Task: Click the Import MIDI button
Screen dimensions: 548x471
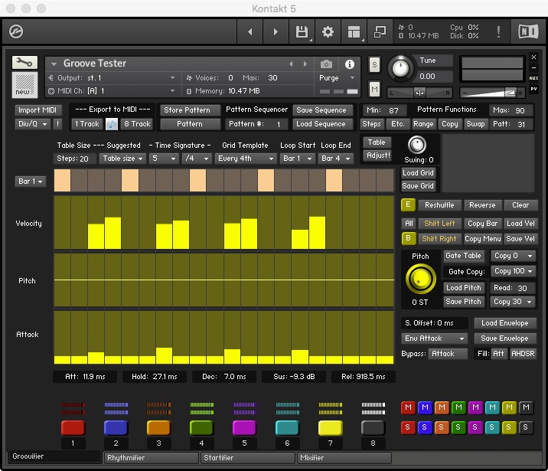Action: click(x=38, y=110)
